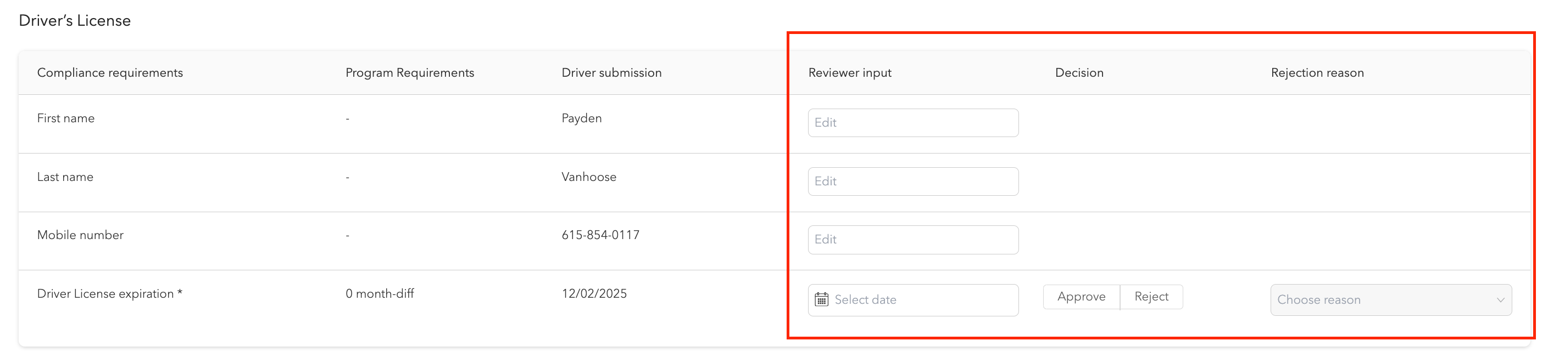Click the calendar icon in date field

pos(821,299)
